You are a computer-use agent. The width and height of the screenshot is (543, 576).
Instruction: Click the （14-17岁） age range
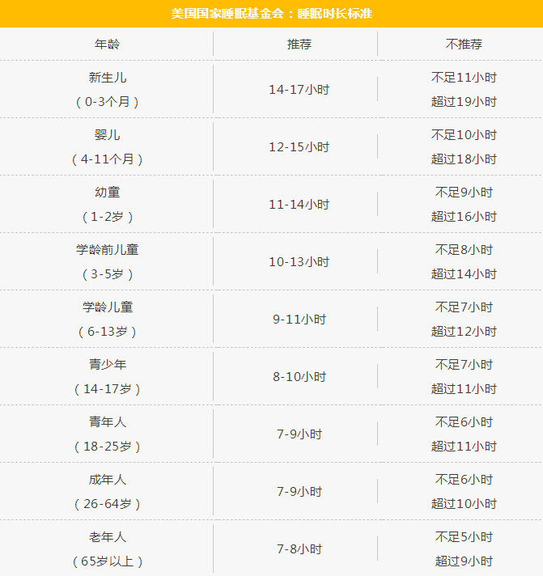click(x=107, y=389)
